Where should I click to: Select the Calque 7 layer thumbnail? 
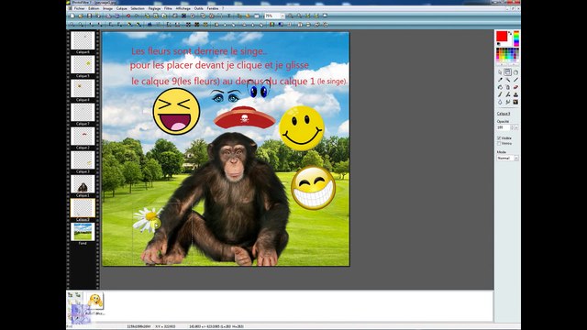(83, 112)
